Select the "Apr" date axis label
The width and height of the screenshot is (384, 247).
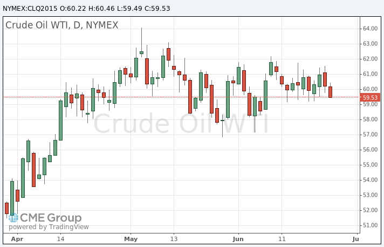click(17, 238)
